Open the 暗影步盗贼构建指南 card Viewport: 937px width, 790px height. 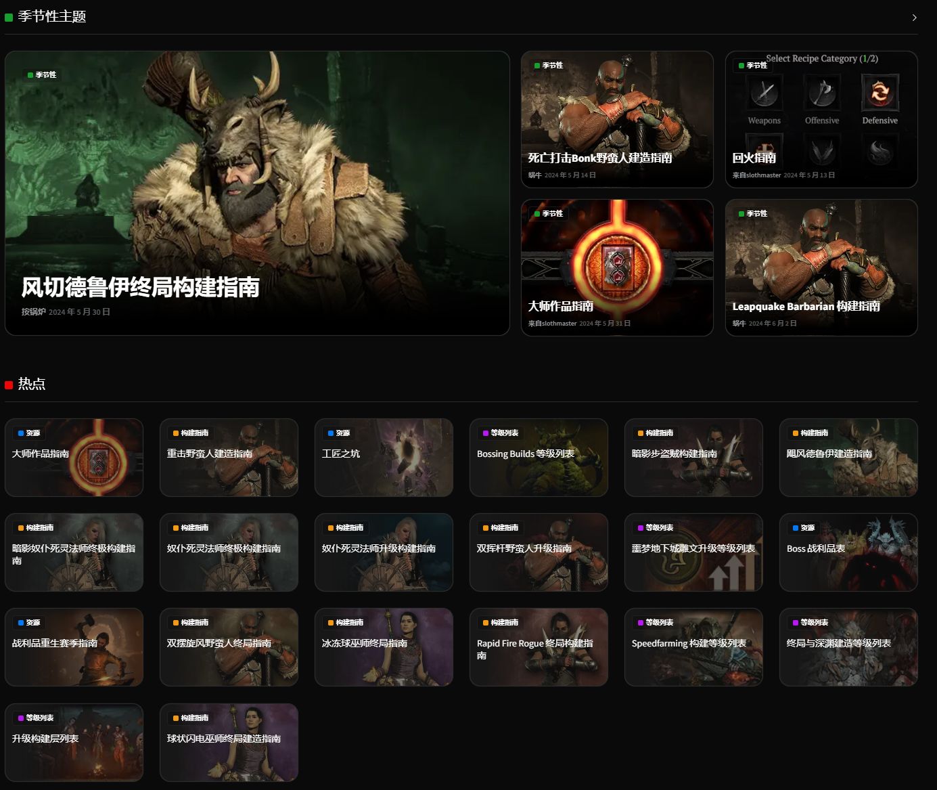click(x=693, y=458)
